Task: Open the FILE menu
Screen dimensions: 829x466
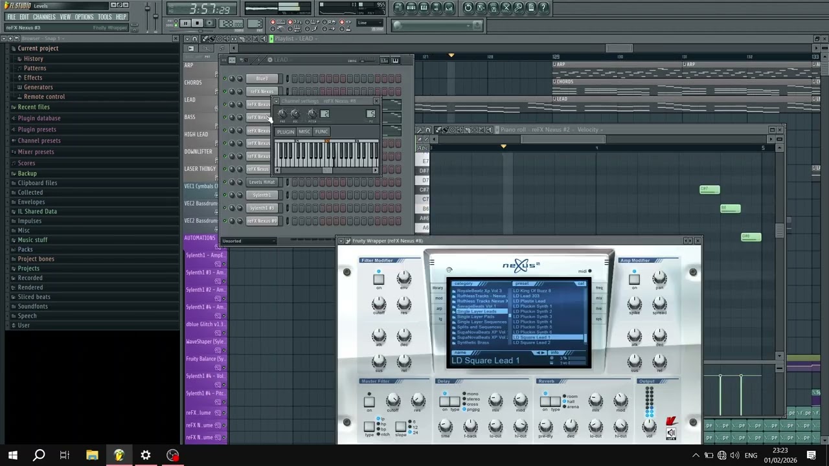Action: 11,17
